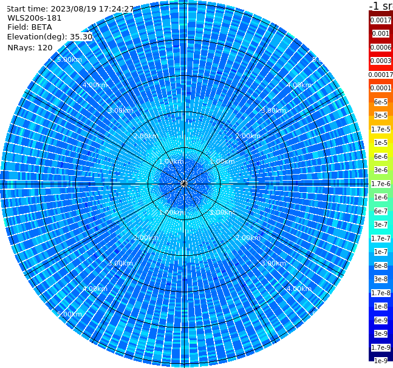Screen dimensions: 393x368
Task: Select the 0.0017 colorbar value
Action: coord(381,20)
